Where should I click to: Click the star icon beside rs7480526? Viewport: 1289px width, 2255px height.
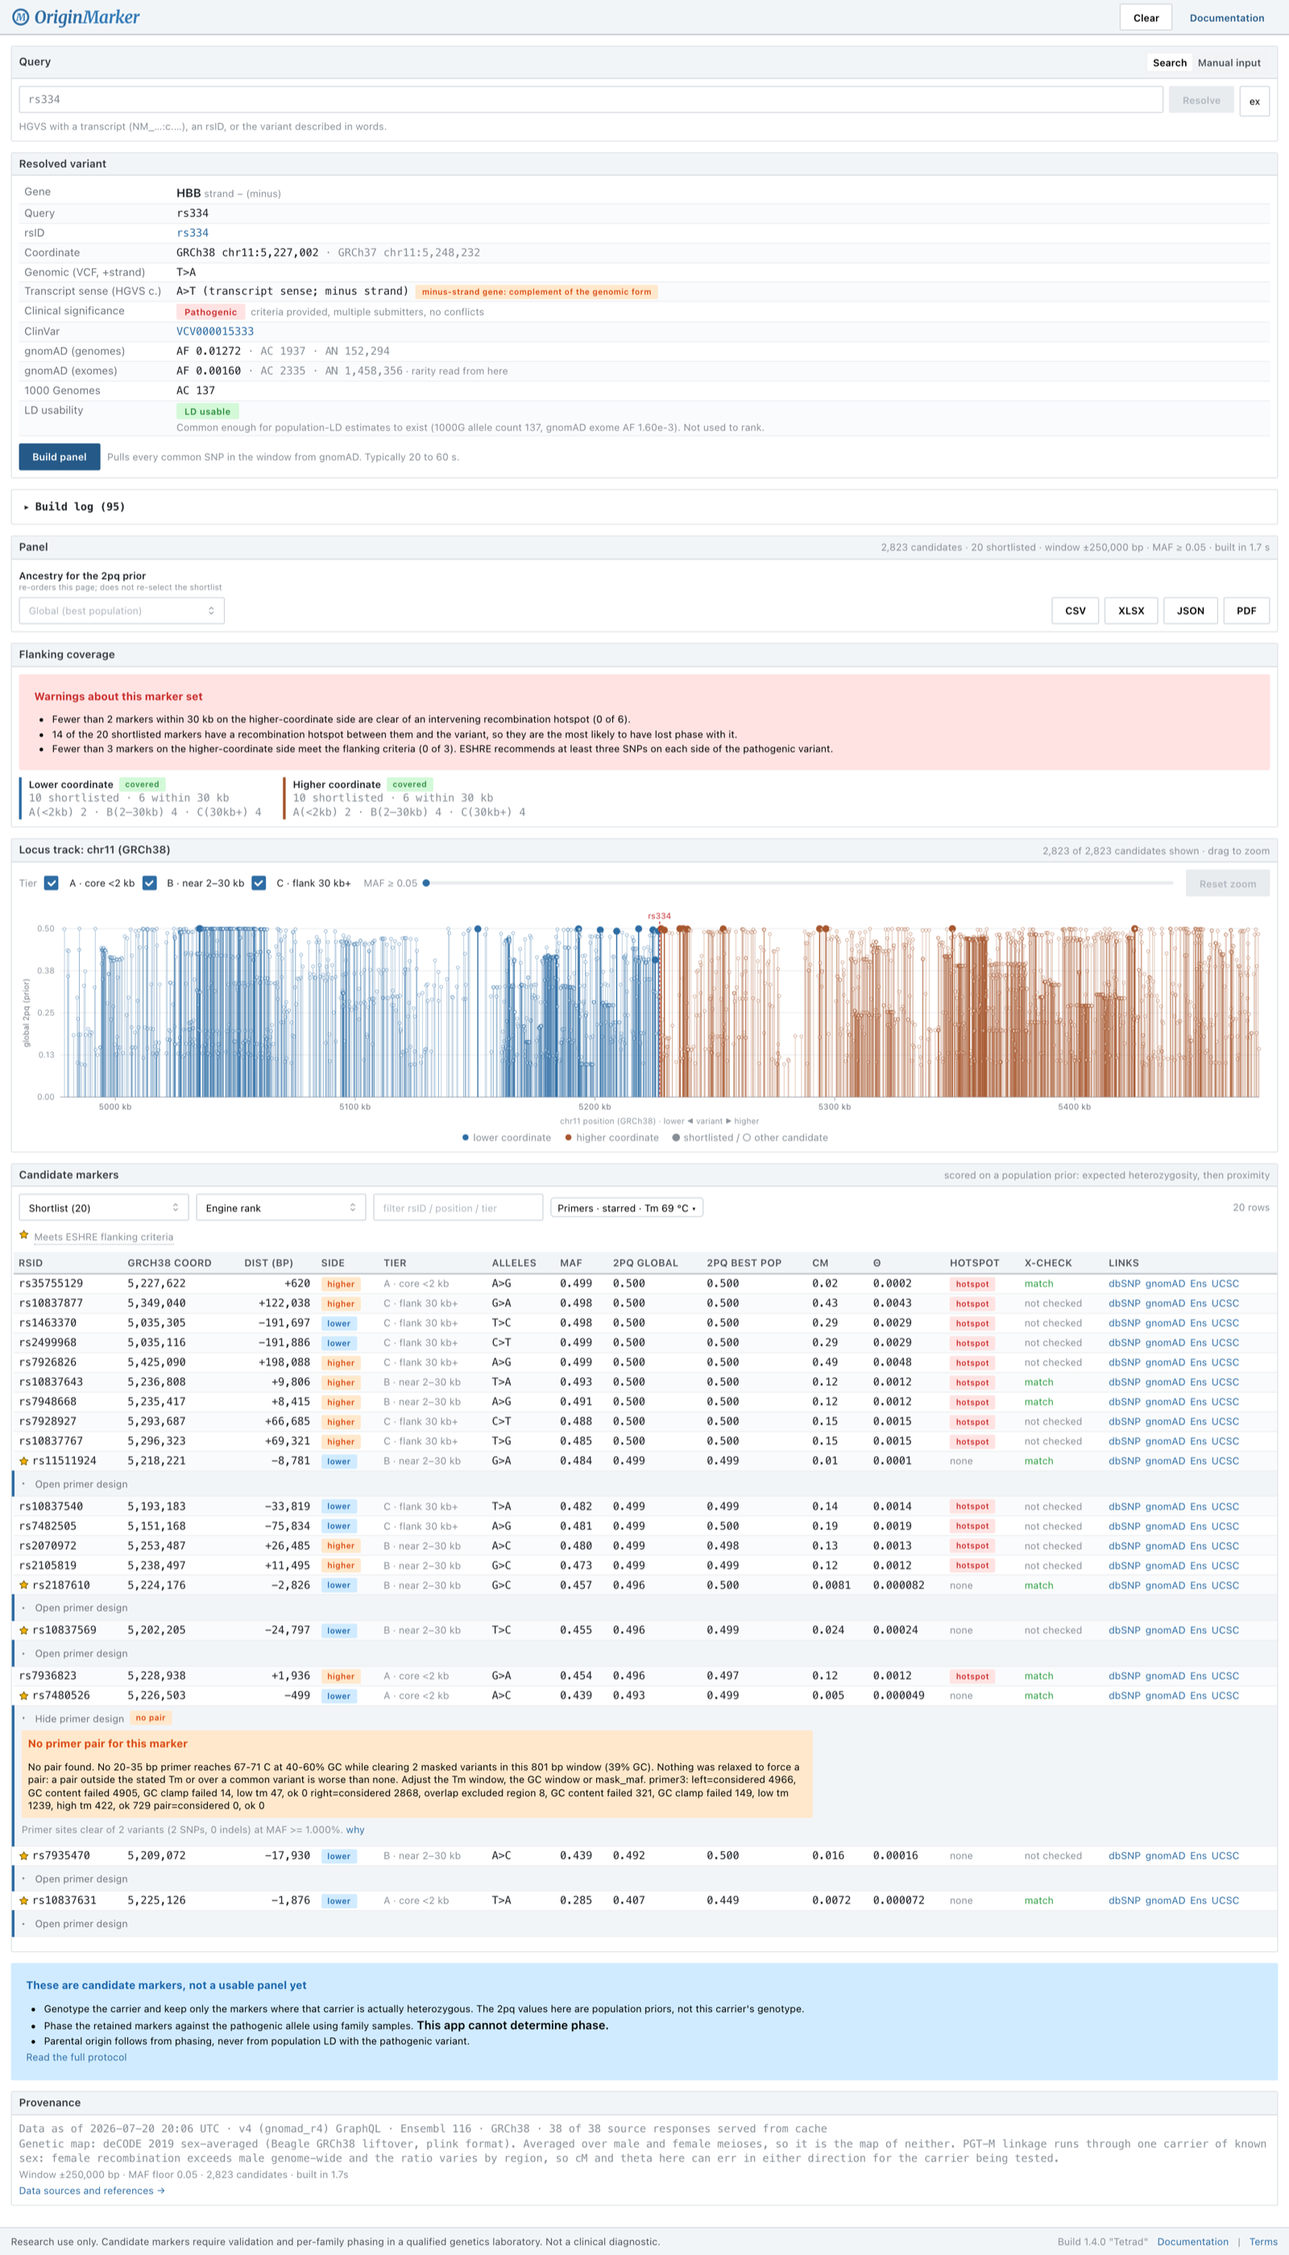24,1695
